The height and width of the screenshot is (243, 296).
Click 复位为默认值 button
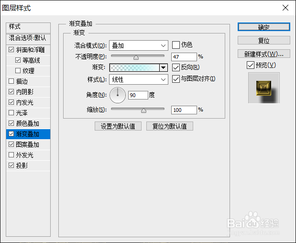[170, 126]
